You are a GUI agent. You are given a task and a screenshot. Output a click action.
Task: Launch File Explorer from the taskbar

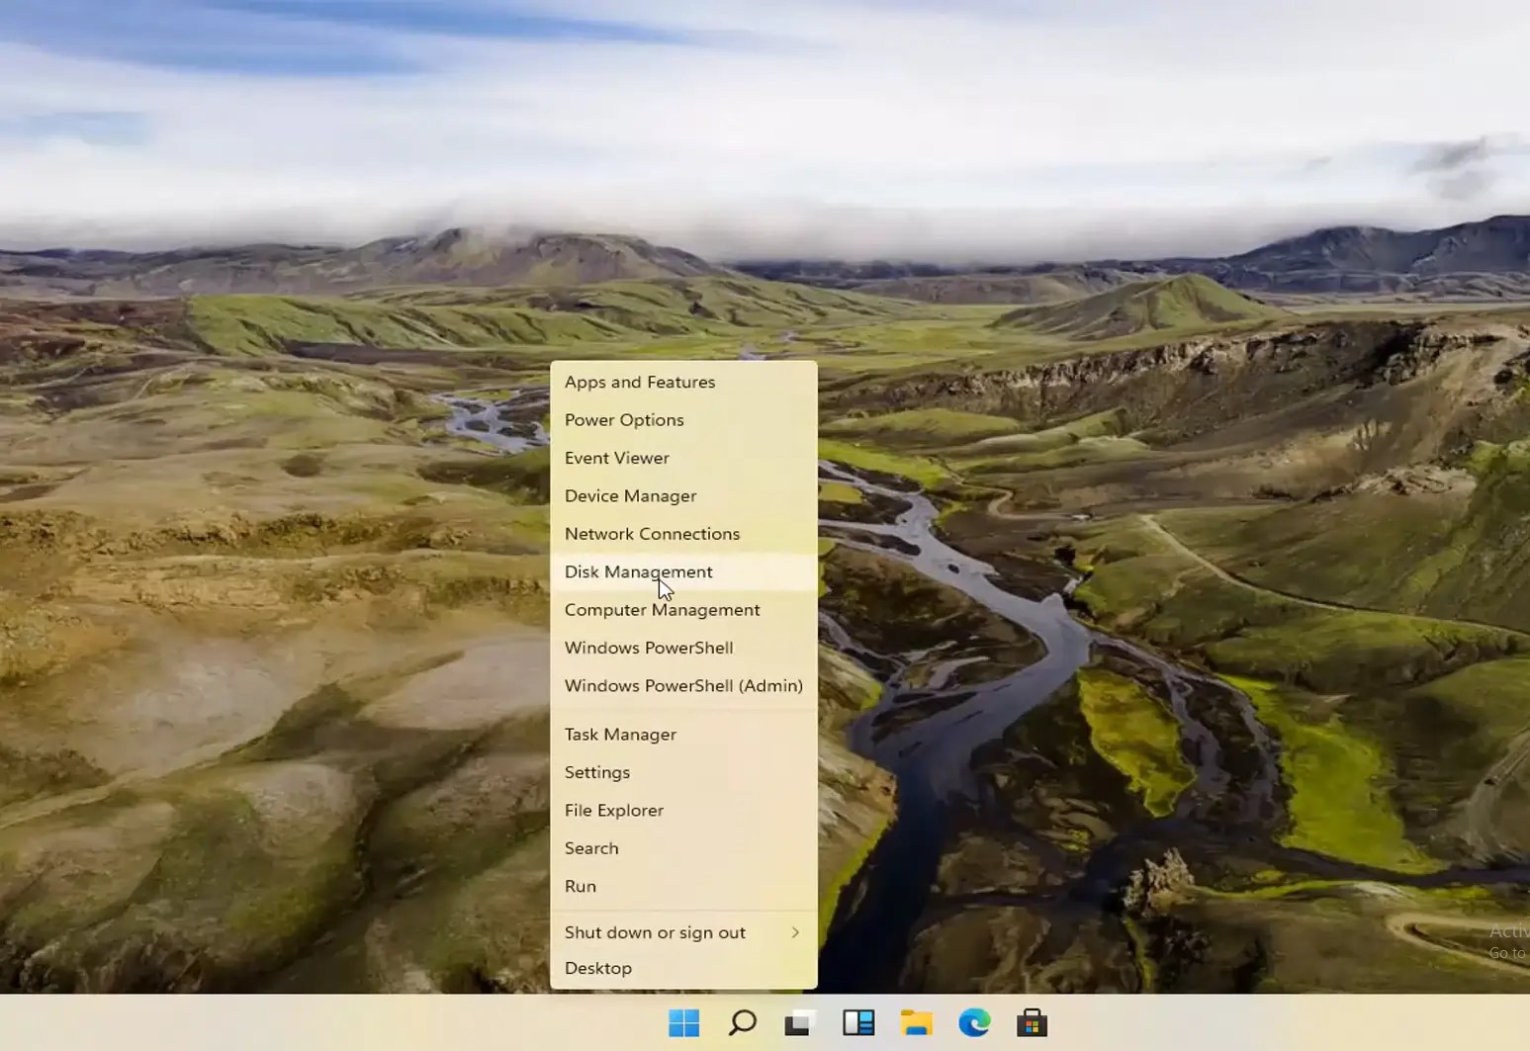tap(916, 1023)
